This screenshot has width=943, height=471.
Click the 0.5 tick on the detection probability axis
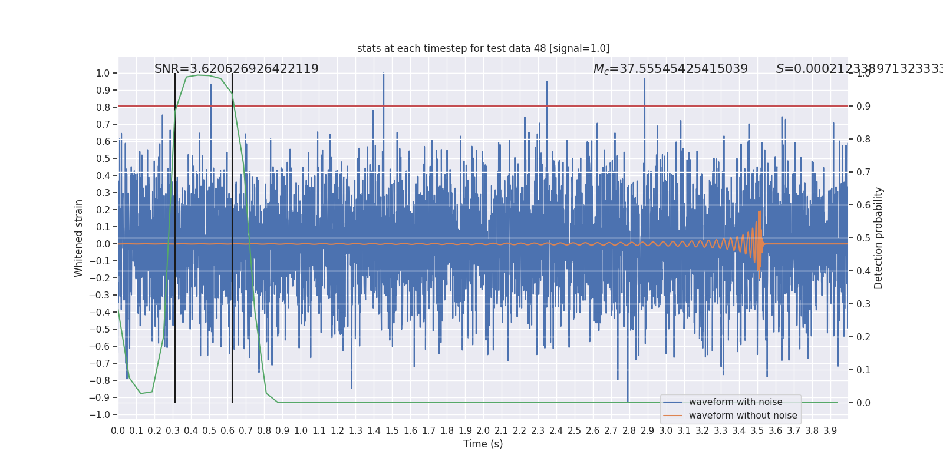863,238
